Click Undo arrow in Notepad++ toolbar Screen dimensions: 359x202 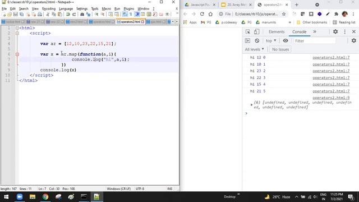68,15
